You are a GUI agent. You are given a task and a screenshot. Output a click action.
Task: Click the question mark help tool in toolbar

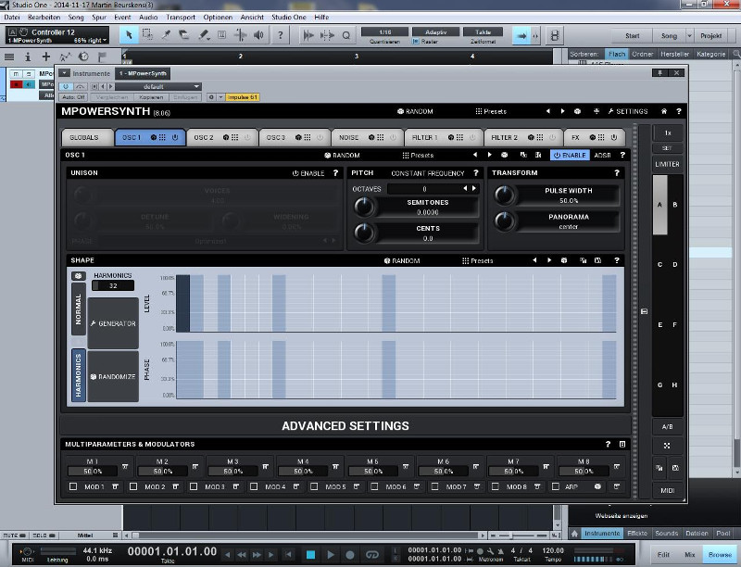pos(281,35)
